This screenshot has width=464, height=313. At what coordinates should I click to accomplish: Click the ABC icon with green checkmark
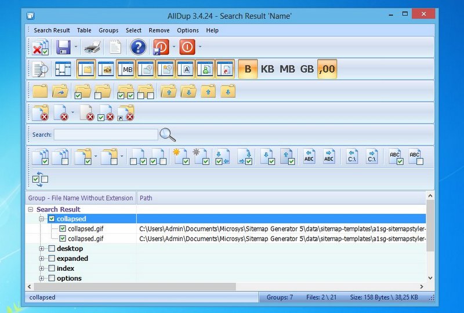396,157
